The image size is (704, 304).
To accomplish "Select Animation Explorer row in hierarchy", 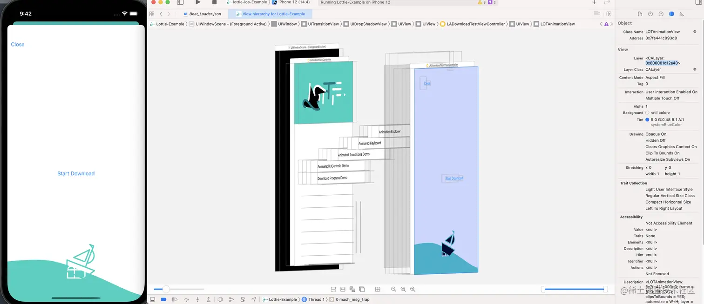I will 389,132.
